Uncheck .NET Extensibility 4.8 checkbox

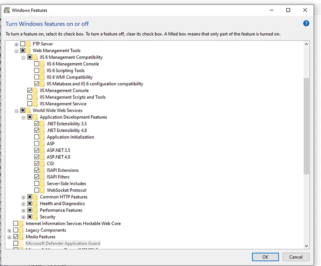(x=37, y=130)
